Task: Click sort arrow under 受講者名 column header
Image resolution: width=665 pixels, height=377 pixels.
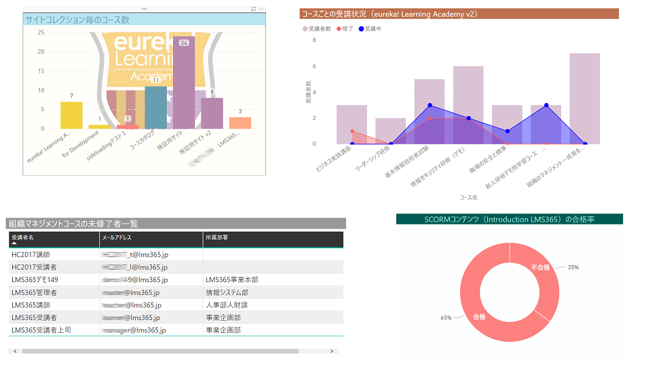Action: (x=14, y=243)
